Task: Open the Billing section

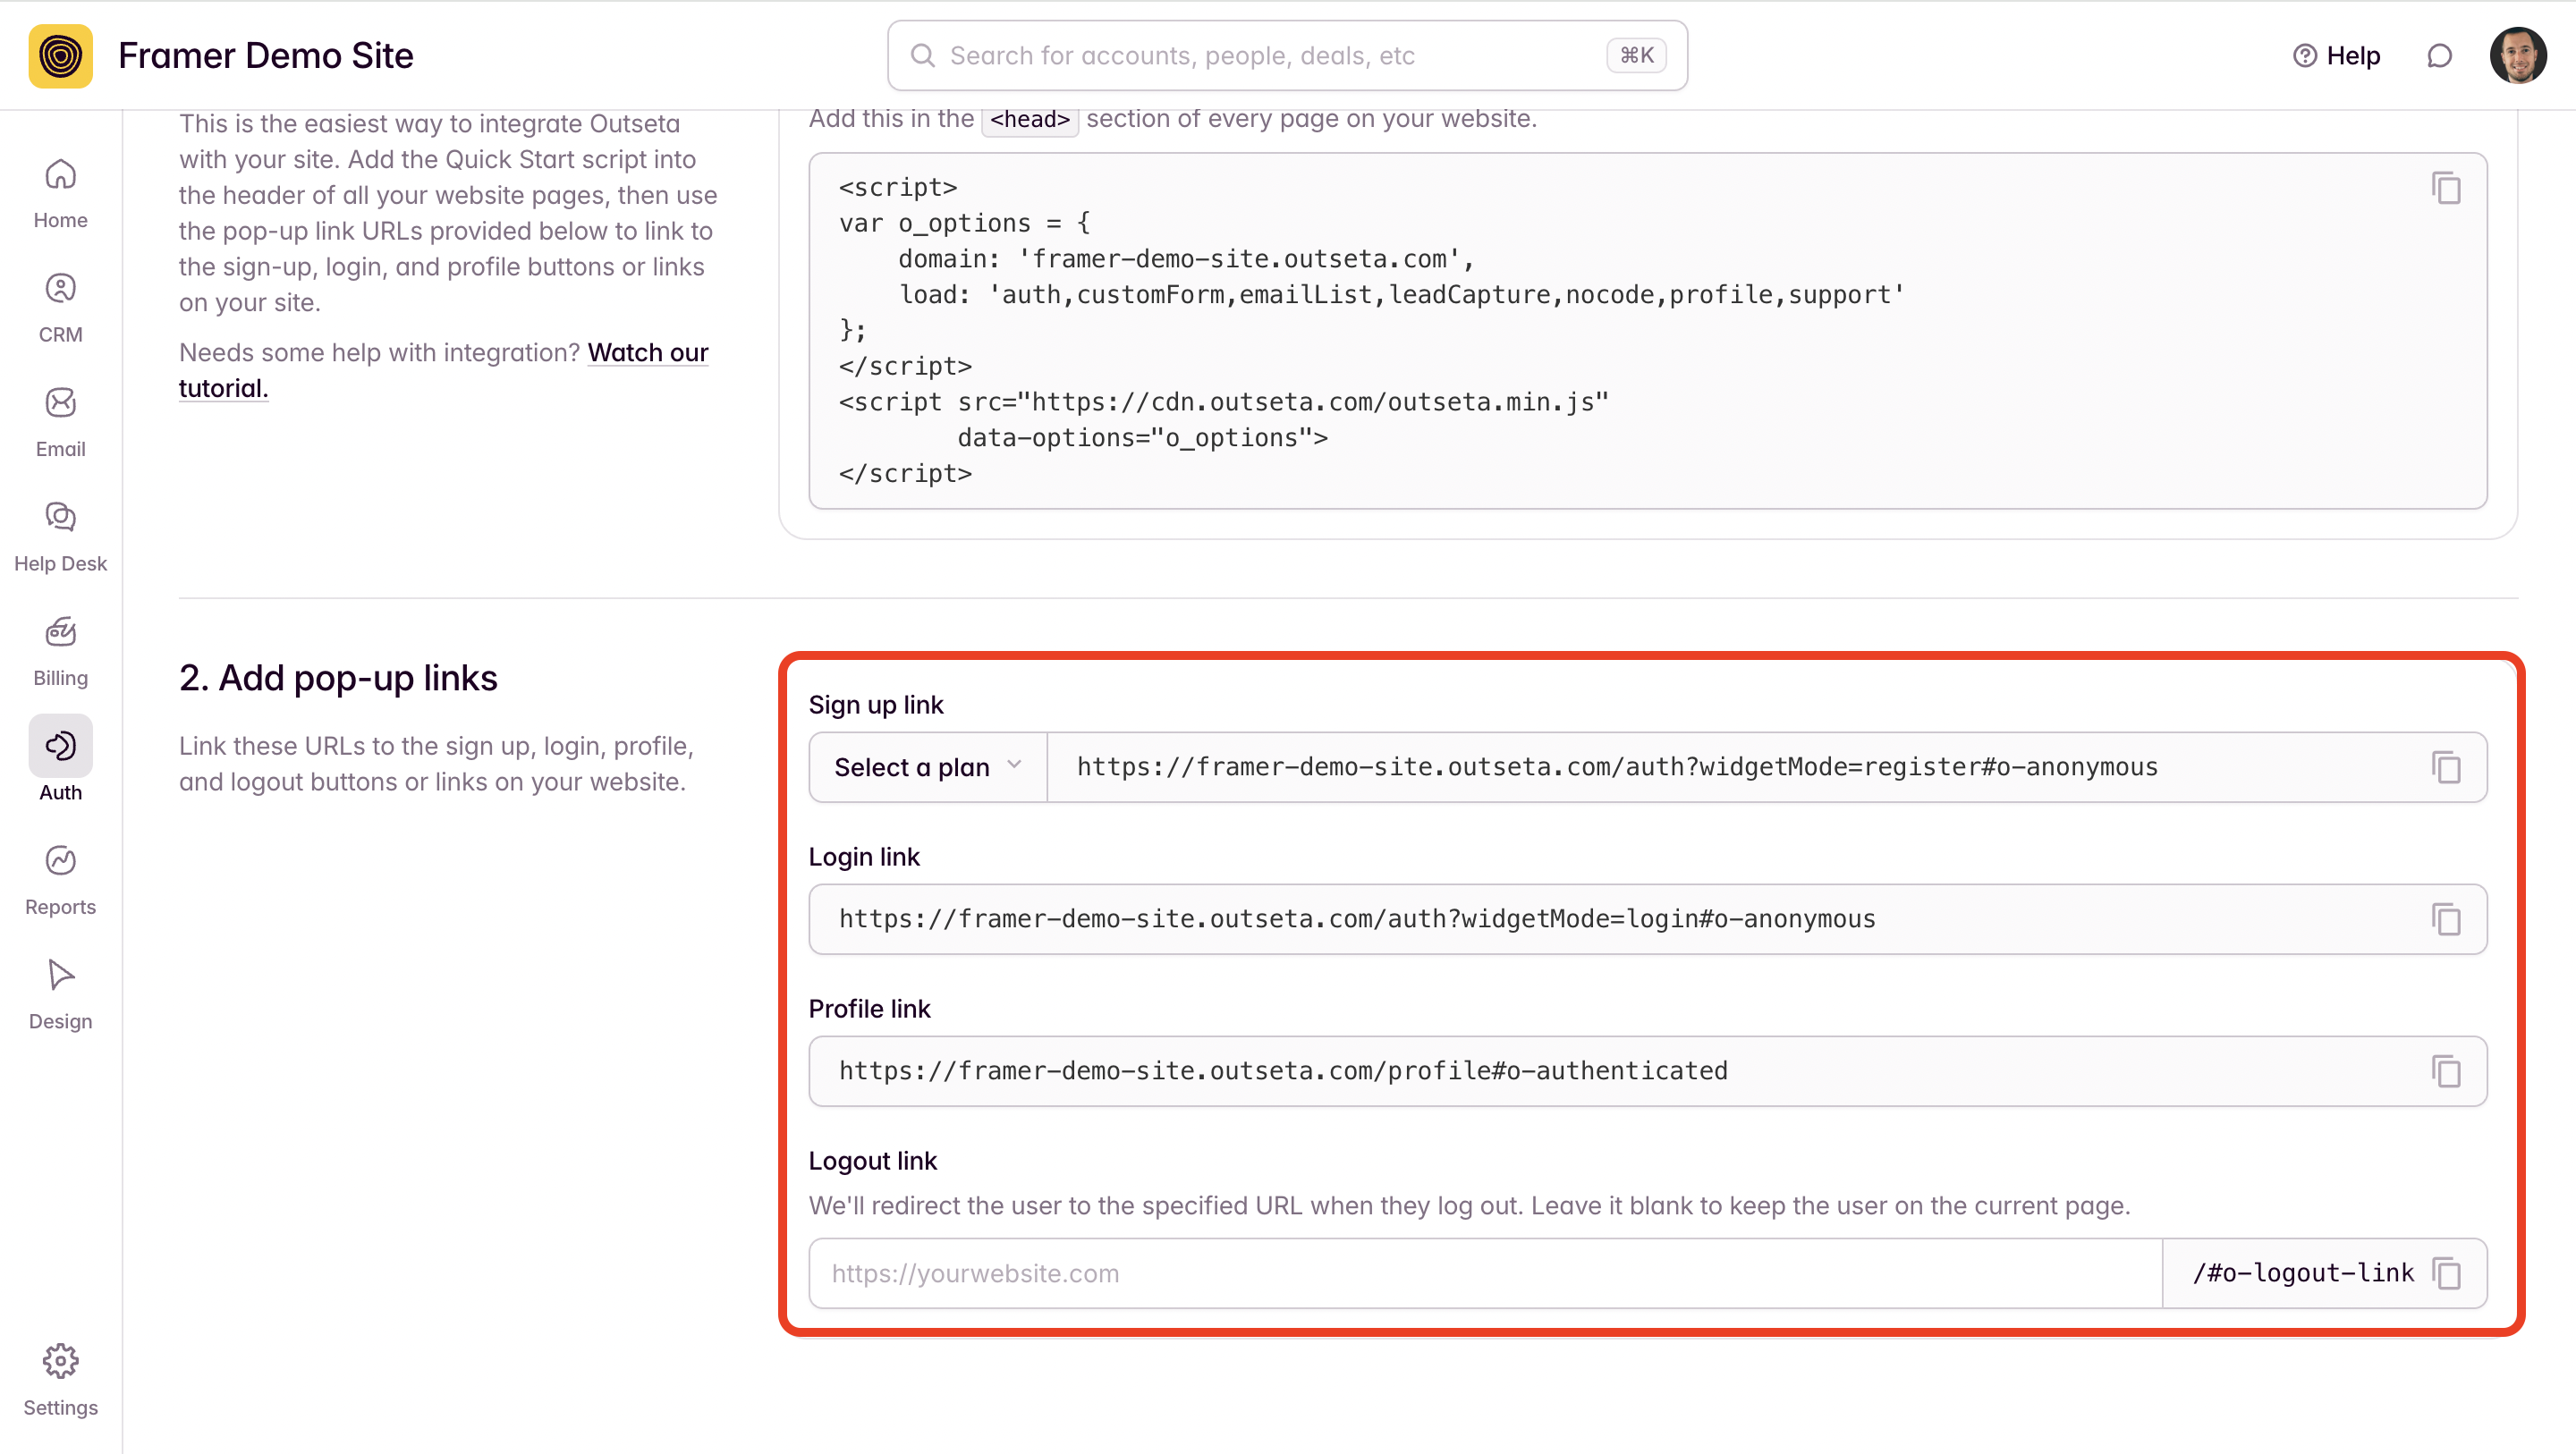Action: click(60, 651)
